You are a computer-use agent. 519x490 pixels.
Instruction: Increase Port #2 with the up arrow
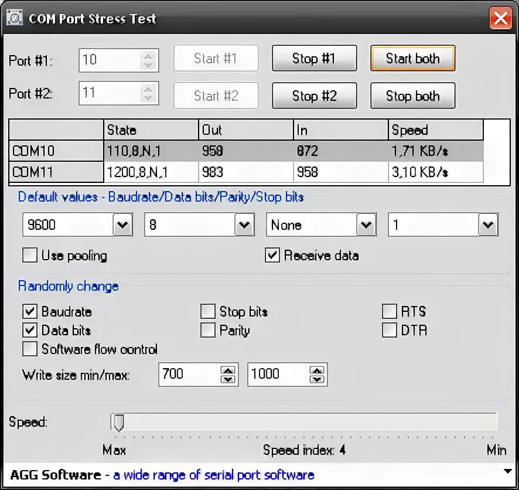point(148,89)
